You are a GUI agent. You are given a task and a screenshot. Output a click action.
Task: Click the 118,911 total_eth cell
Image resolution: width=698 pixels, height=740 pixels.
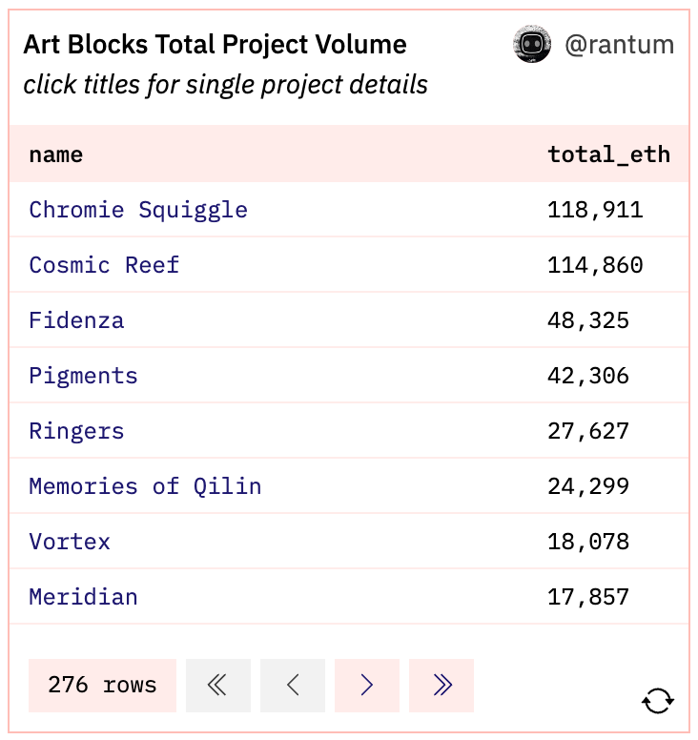595,210
